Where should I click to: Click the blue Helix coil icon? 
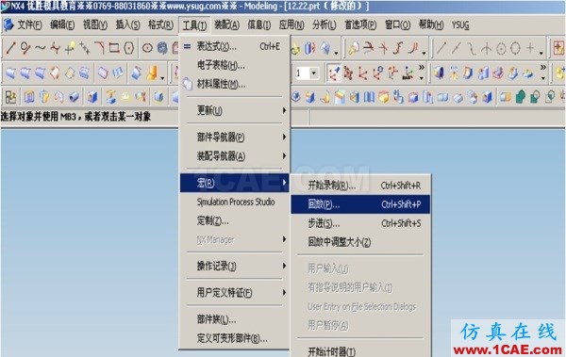click(x=162, y=48)
